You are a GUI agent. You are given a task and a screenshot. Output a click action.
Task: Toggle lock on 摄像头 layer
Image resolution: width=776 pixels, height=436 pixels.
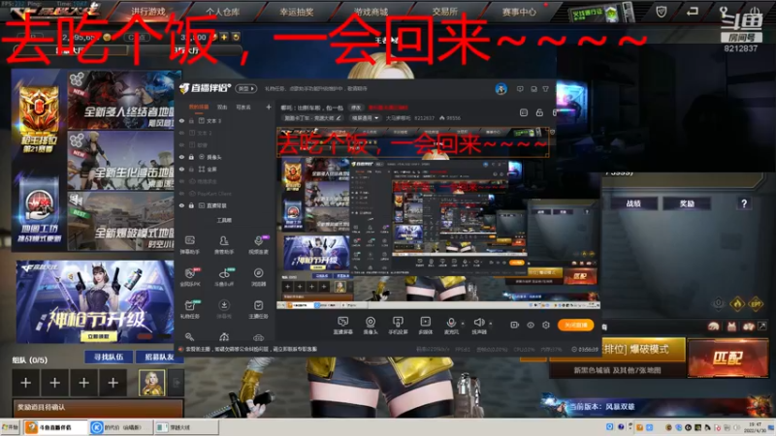click(191, 157)
